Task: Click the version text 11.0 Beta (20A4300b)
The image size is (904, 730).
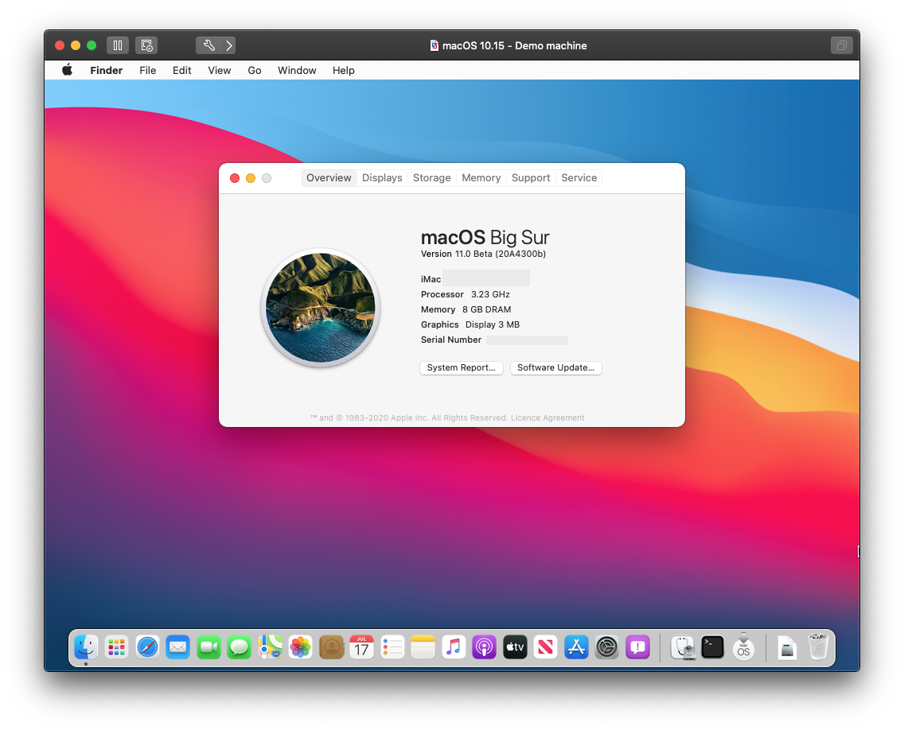Action: coord(501,254)
